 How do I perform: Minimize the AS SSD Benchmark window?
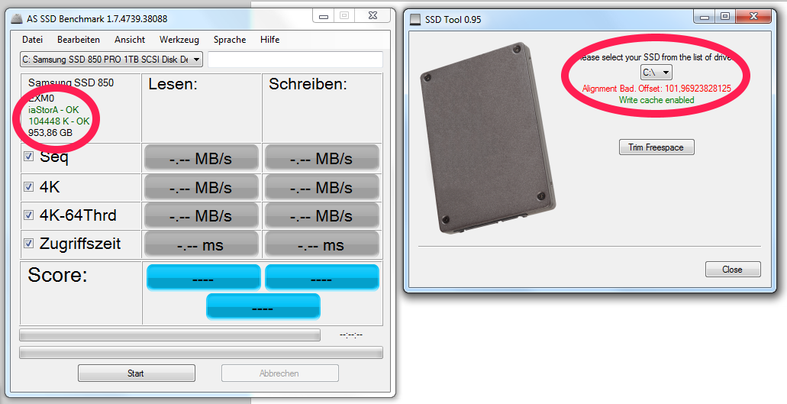(x=324, y=16)
